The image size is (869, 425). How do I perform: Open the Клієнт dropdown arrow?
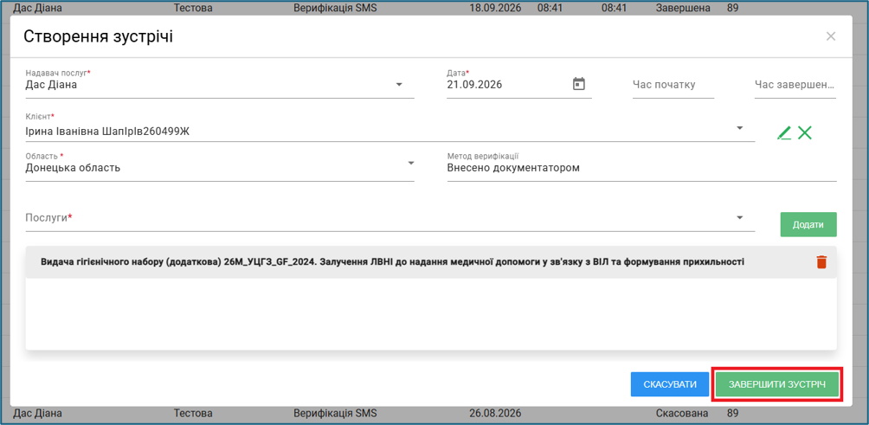(x=739, y=127)
